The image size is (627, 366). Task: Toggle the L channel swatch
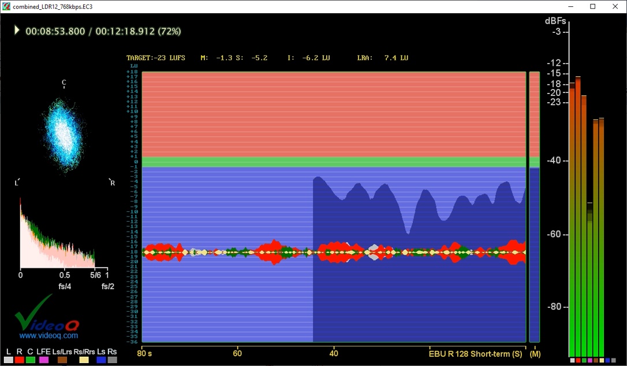tap(8, 359)
